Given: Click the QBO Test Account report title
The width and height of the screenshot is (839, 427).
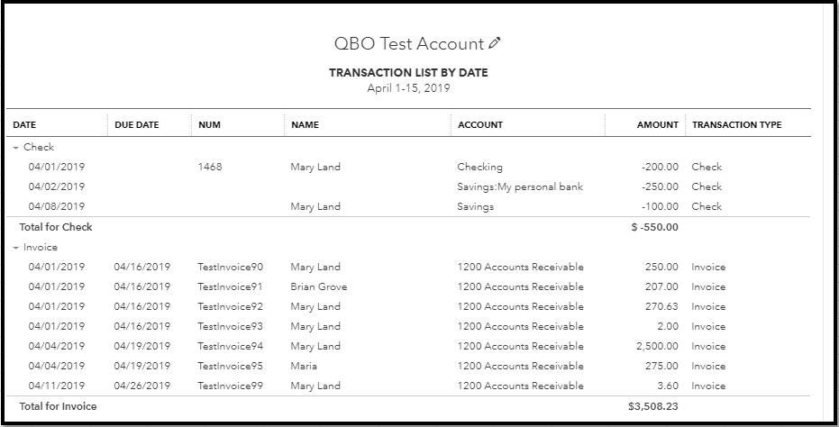Looking at the screenshot, I should click(x=408, y=44).
